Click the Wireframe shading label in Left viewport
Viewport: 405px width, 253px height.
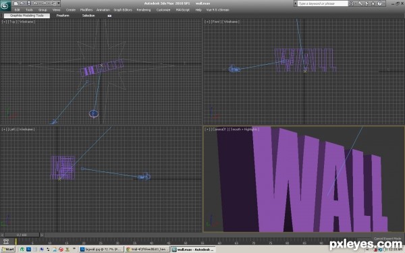26,129
